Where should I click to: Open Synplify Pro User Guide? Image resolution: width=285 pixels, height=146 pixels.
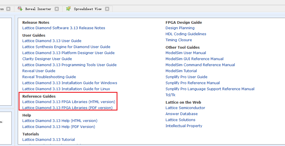pos(186,77)
